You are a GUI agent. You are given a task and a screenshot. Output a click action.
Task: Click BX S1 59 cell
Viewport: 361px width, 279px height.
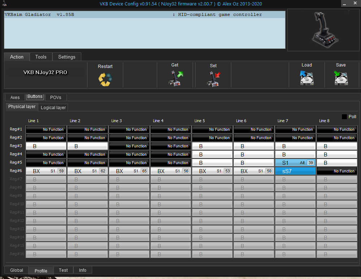coord(46,171)
